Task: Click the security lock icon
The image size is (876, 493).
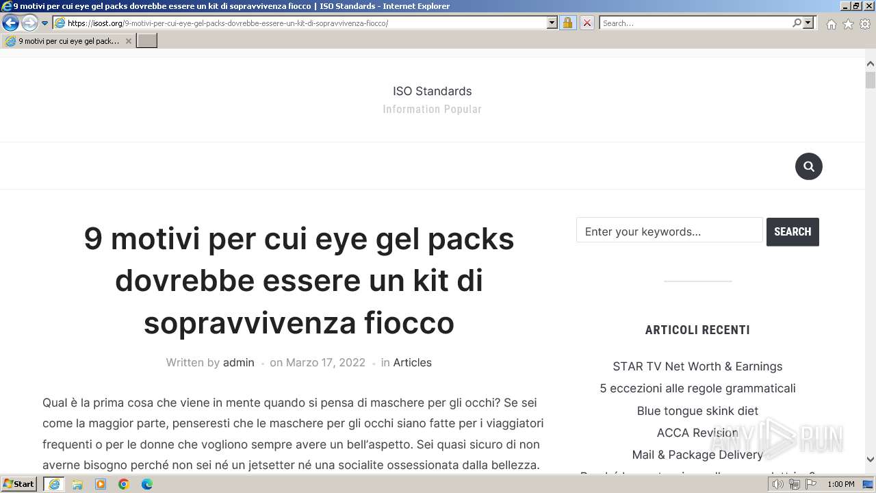Action: coord(567,23)
